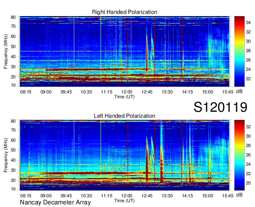Click 24 dB value on Right Handed colorbar
The image size is (255, 207).
(248, 69)
